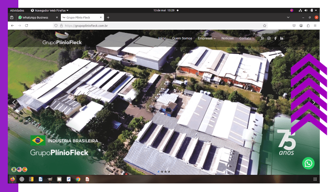Open Navegador Web Firefox app menu

pyautogui.click(x=50, y=10)
